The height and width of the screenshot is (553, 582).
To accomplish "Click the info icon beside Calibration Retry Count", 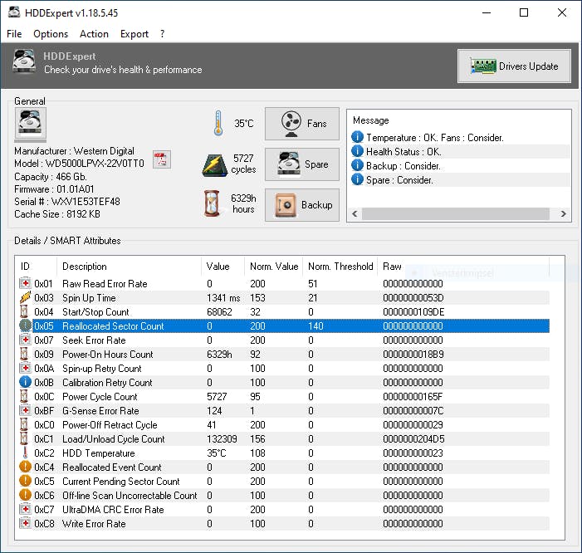I will point(25,383).
